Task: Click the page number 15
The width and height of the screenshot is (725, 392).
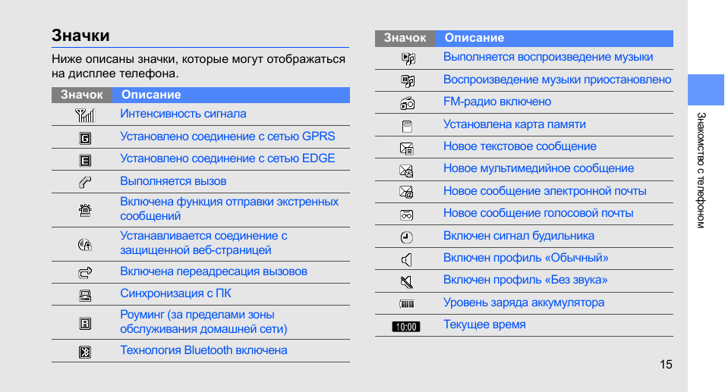Action: (666, 364)
